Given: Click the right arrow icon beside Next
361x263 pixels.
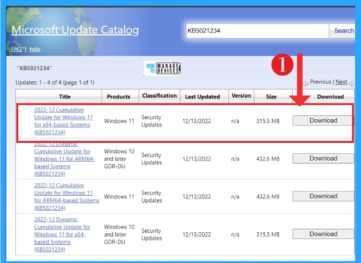Looking at the screenshot, I should pyautogui.click(x=351, y=83).
